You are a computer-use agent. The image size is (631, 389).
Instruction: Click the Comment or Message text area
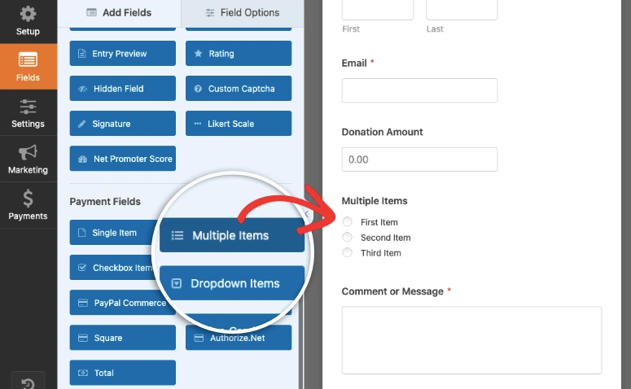tap(471, 339)
